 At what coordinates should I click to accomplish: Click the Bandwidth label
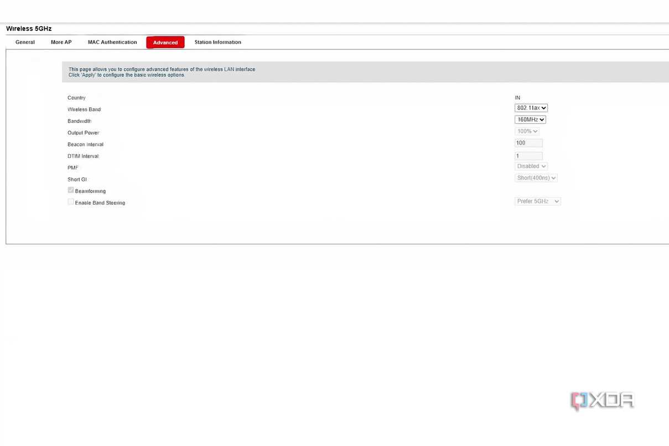pos(79,121)
